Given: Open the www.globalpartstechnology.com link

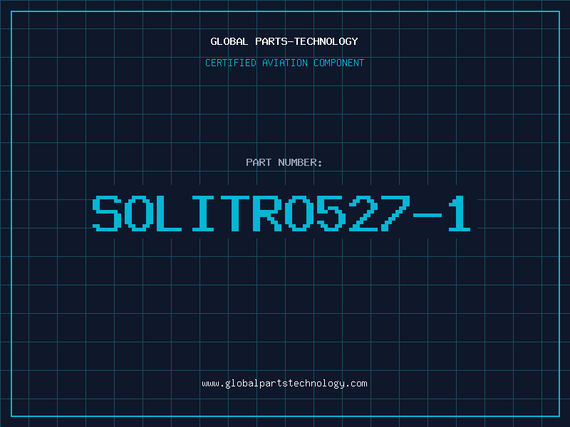Looking at the screenshot, I should (284, 384).
